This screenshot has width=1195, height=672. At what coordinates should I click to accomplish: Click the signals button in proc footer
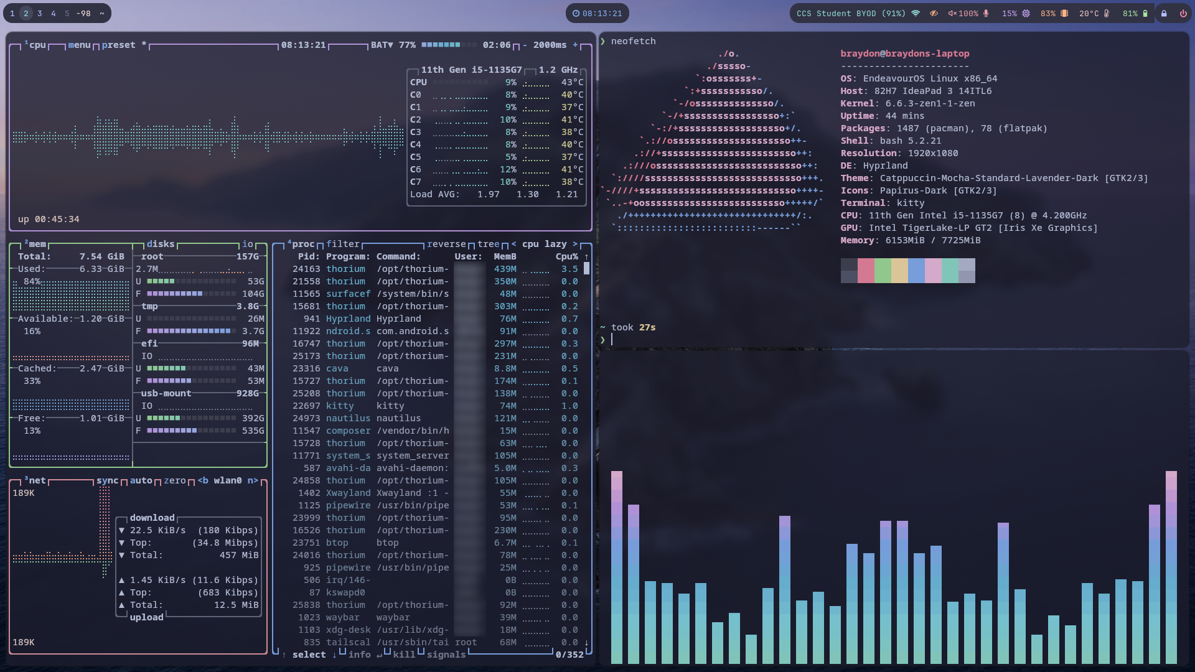(446, 655)
